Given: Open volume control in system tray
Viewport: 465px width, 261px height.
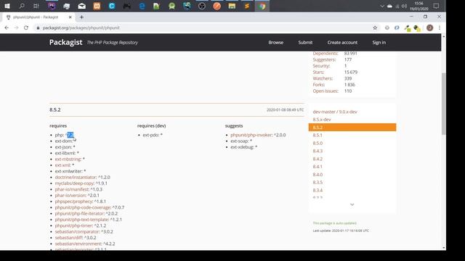Looking at the screenshot, I should click(x=404, y=7).
